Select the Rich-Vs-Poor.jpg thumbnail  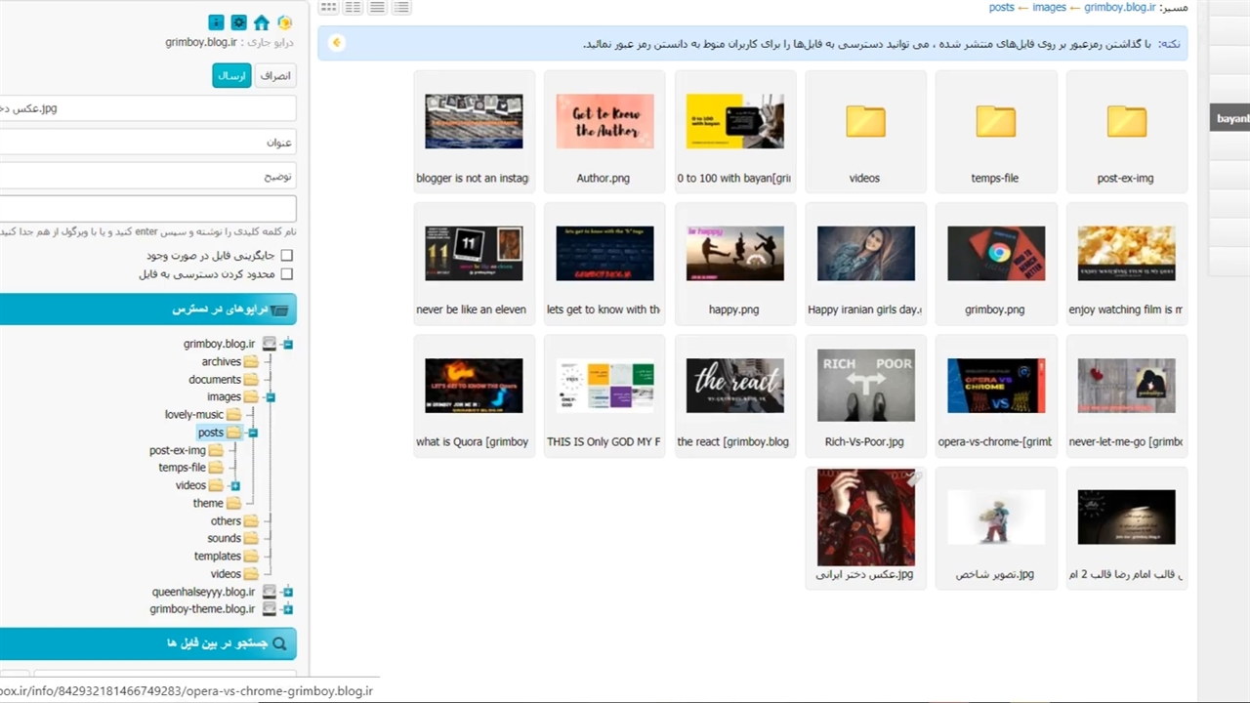(865, 386)
